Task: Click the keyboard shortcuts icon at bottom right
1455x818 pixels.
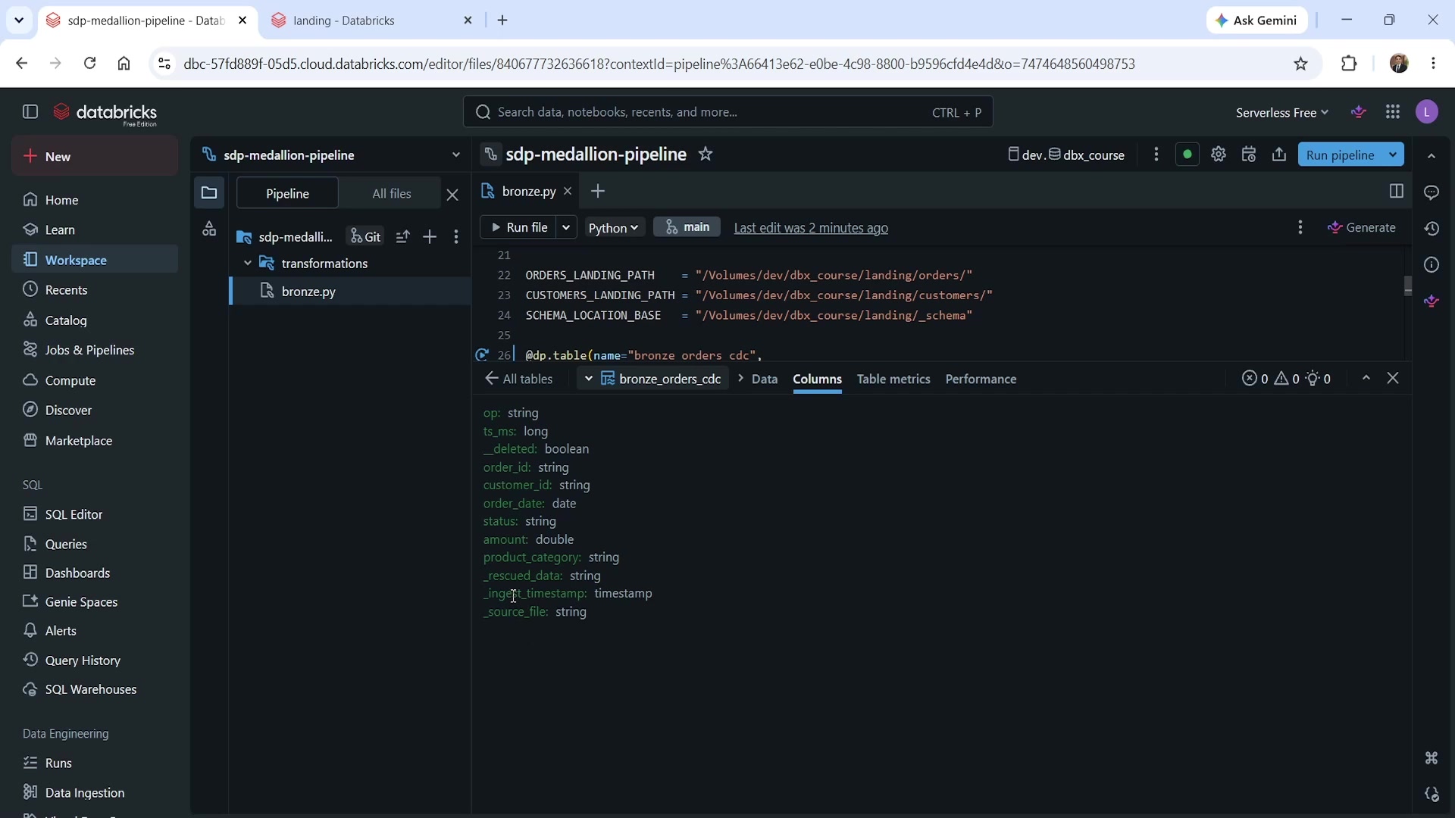Action: (1432, 758)
